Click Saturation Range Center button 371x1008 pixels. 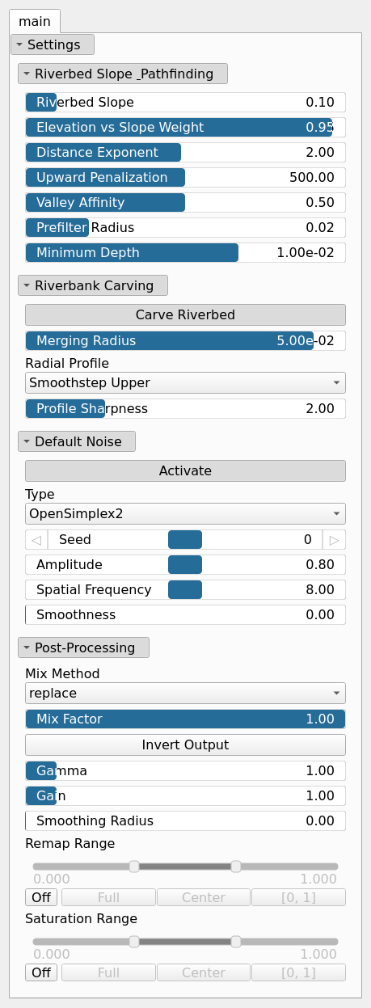point(204,972)
